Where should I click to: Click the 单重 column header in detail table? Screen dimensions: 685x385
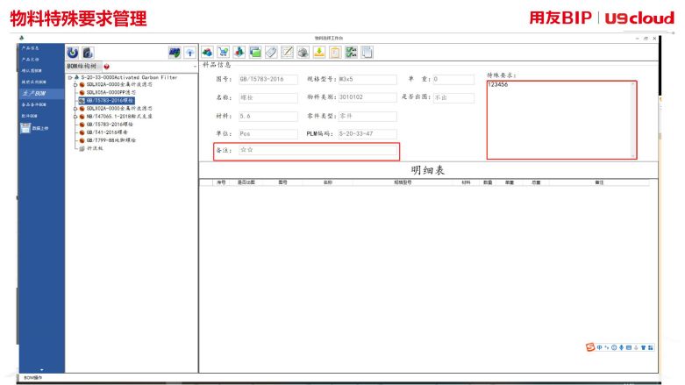[x=510, y=182]
